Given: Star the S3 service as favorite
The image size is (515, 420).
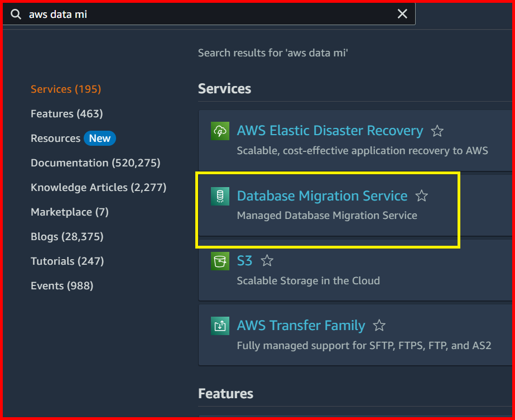Looking at the screenshot, I should [267, 261].
